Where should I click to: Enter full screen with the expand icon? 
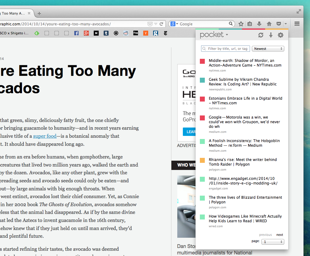[x=299, y=11]
